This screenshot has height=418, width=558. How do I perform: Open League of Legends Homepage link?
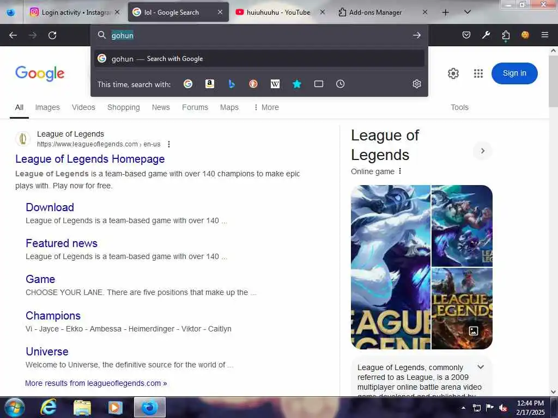pos(90,159)
